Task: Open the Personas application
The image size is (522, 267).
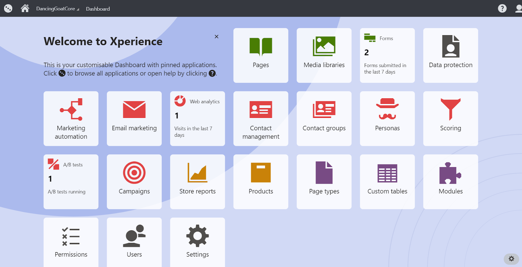Action: 387,119
